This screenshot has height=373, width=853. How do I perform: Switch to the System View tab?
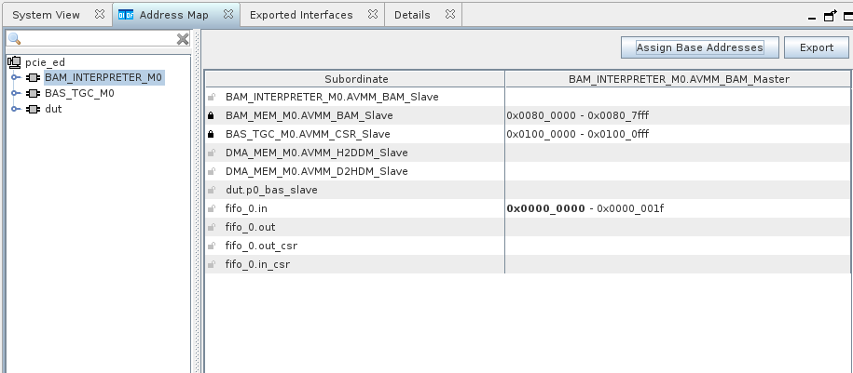tap(47, 15)
